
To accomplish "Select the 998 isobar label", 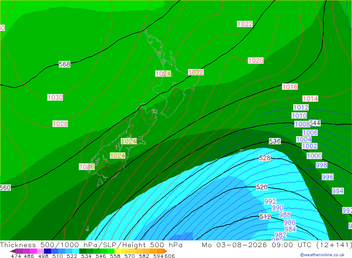I will (321, 165).
